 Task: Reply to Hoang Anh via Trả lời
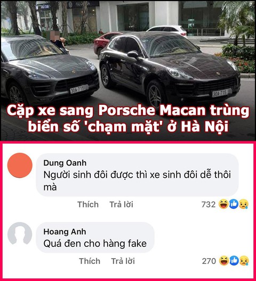(123, 261)
